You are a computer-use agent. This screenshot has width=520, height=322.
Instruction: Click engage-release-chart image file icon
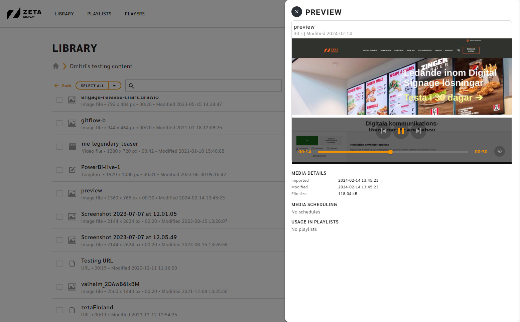pyautogui.click(x=72, y=100)
